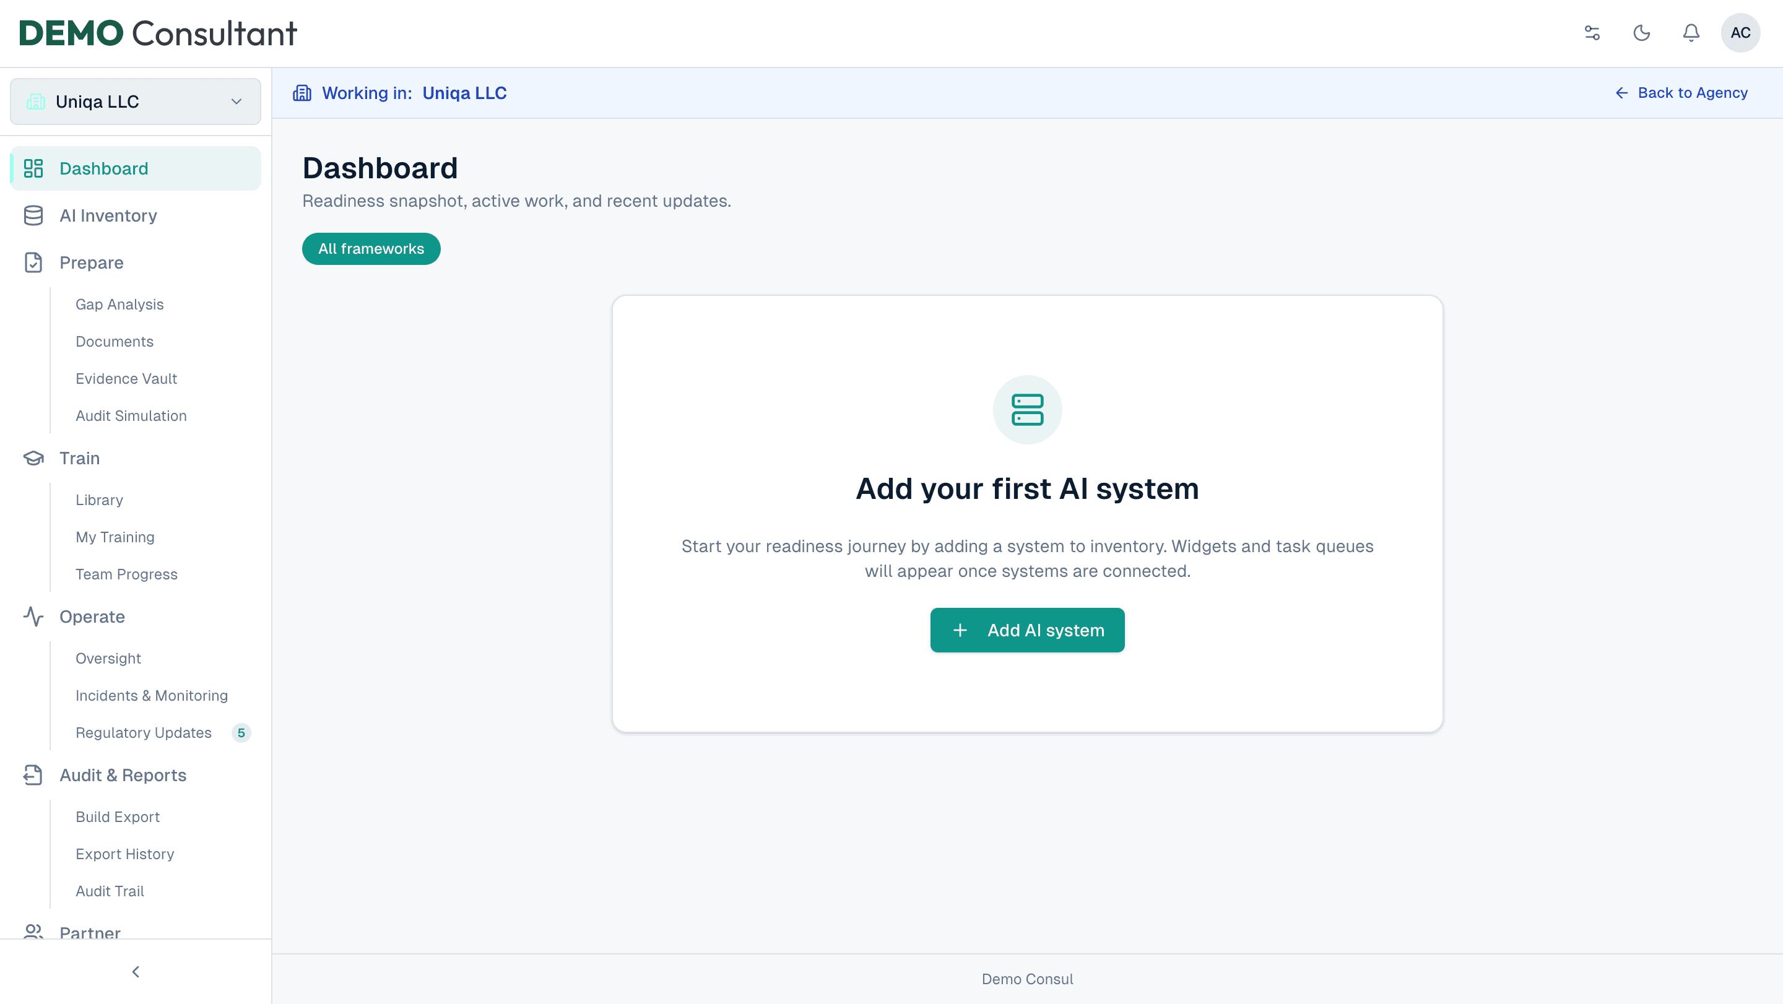Collapse the Prepare section
This screenshot has width=1783, height=1004.
(136, 262)
